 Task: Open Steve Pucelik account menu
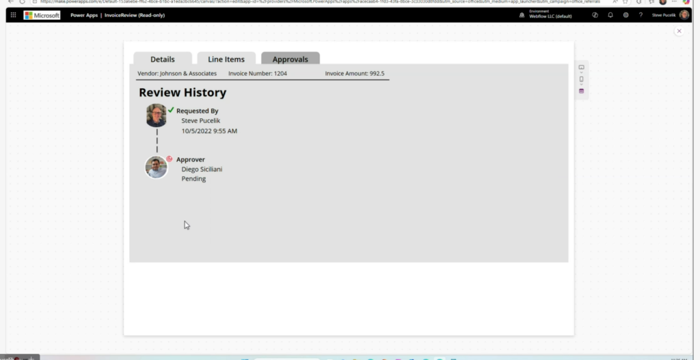[x=684, y=15]
